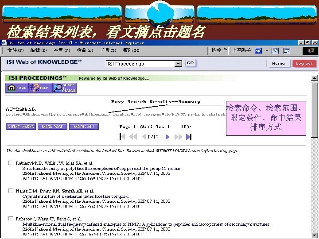This screenshot has height=239, width=319.
Task: Open the 收藏(A) menu
Action: (85, 50)
